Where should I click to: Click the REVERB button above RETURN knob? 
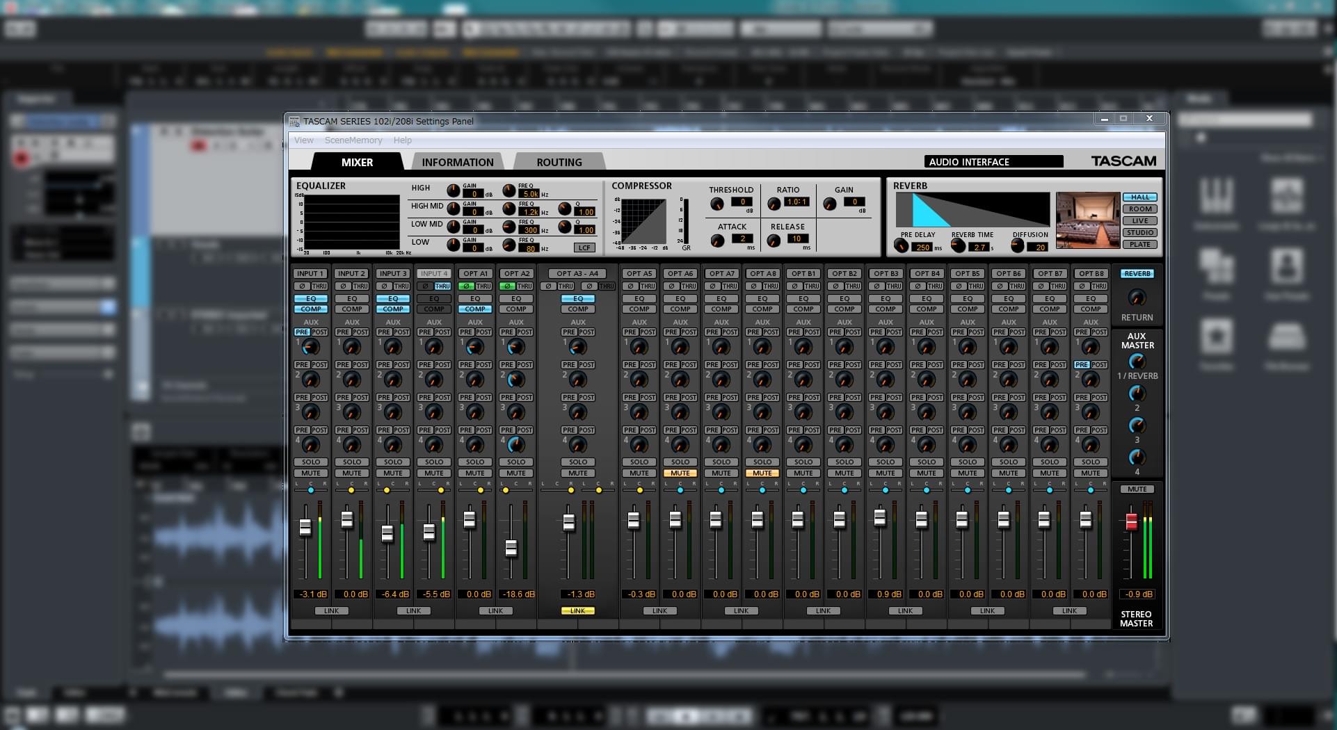click(1137, 273)
